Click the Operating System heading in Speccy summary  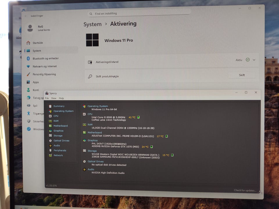(x=98, y=106)
